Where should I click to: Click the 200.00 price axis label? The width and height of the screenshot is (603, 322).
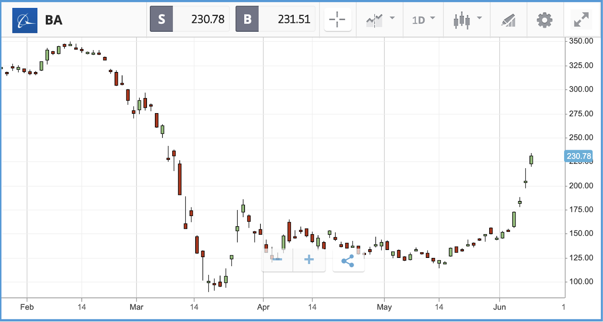(x=581, y=186)
